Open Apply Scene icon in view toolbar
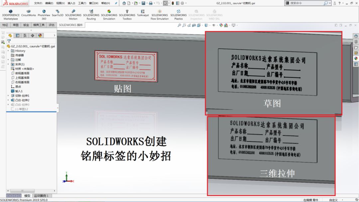The height and width of the screenshot is (202, 359). (226, 25)
